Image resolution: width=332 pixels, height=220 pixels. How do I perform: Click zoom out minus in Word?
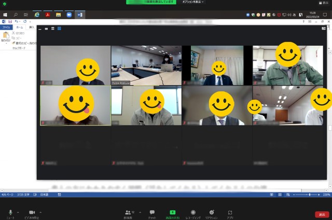[x=294, y=195]
